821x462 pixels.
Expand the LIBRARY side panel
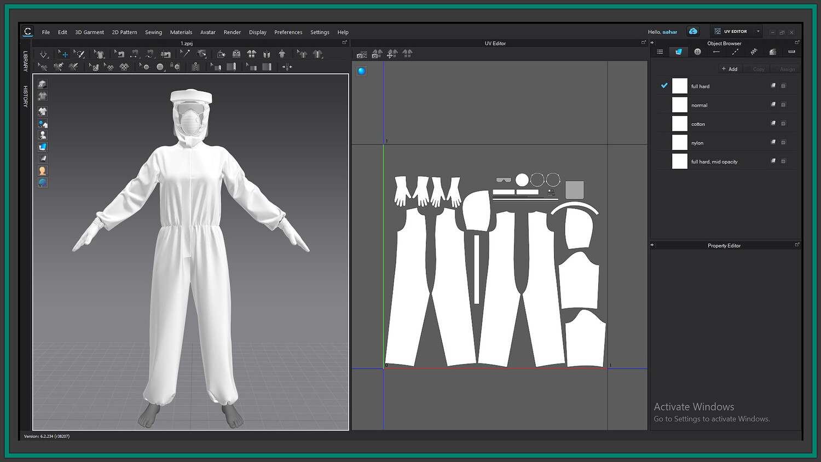pos(25,61)
